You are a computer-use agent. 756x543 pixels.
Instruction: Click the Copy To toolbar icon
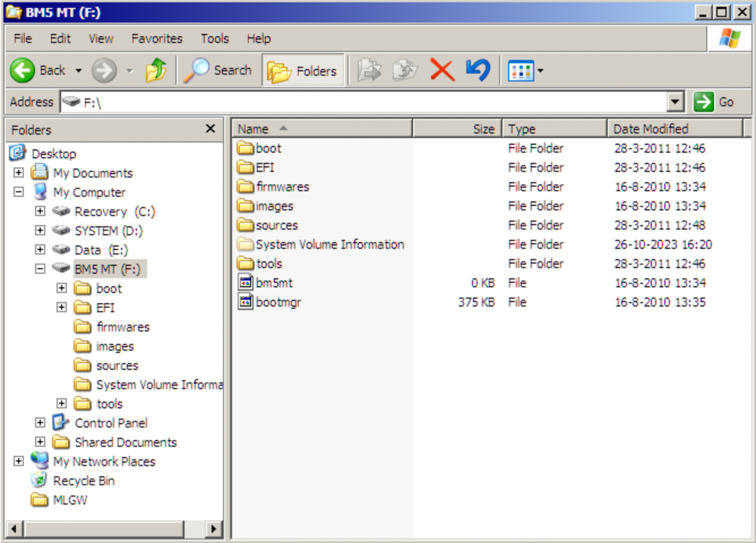pos(405,71)
